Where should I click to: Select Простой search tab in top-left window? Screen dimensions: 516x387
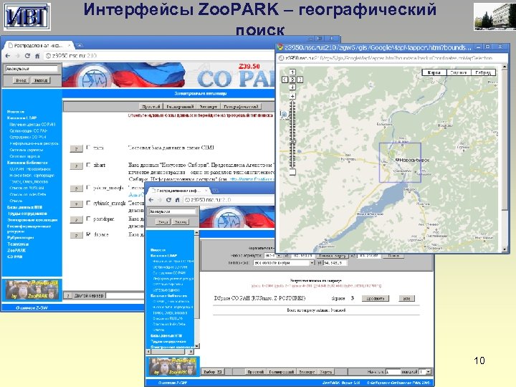[x=151, y=107]
